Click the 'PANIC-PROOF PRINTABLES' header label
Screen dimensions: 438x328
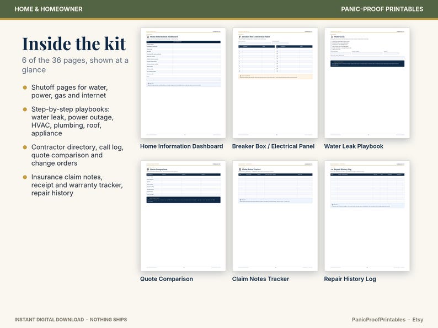pos(382,9)
